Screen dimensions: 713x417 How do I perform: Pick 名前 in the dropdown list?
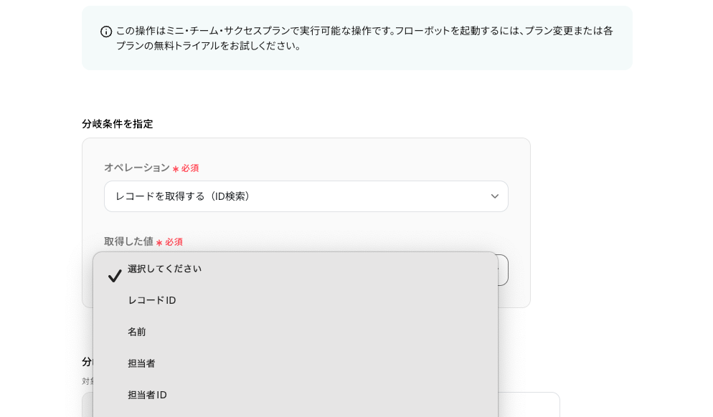coord(137,332)
